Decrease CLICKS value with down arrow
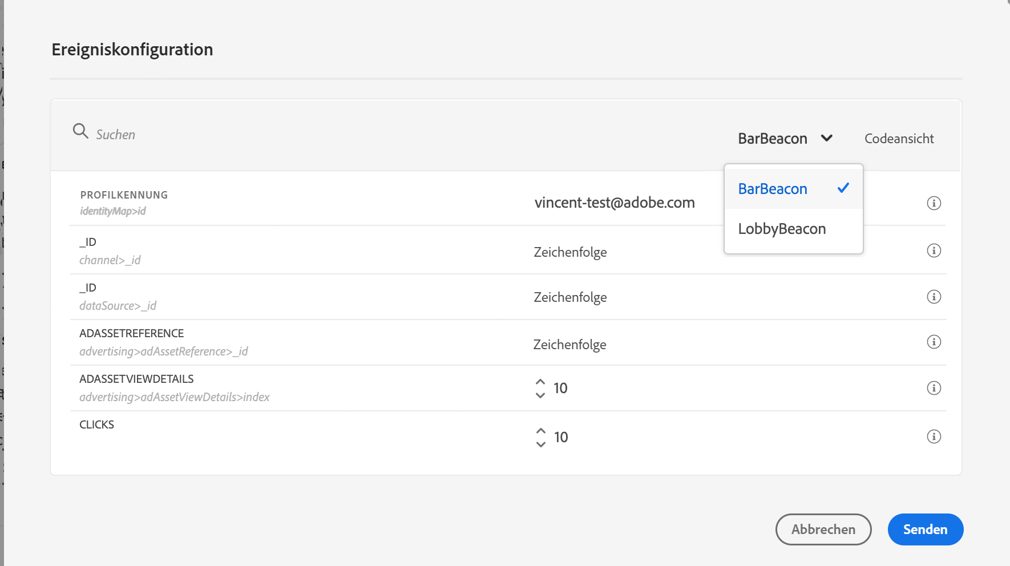This screenshot has width=1010, height=566. (541, 444)
